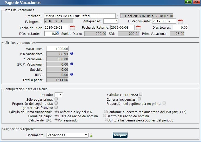Screen dimensions: 201x142
Task: Open the Periodo dropdown
Action: click(x=59, y=95)
